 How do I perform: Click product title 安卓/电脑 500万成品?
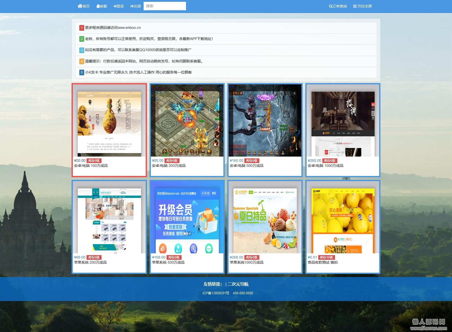247,166
